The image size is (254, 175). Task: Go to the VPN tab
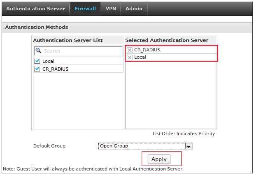[111, 9]
